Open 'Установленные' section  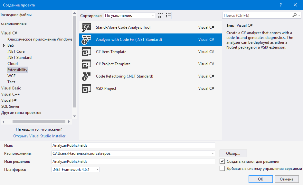pos(13,23)
